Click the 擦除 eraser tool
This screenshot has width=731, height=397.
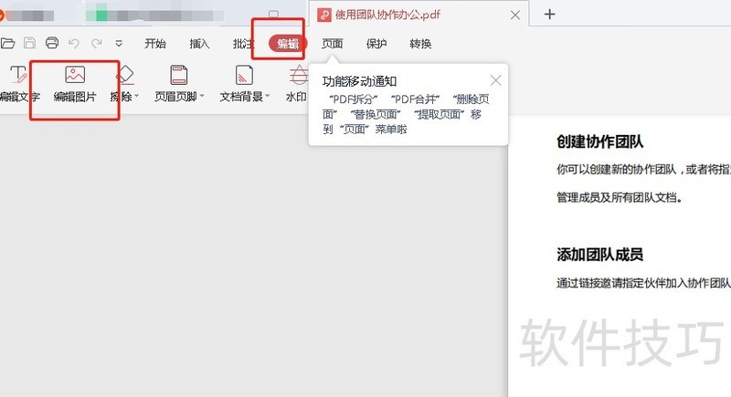coord(122,84)
